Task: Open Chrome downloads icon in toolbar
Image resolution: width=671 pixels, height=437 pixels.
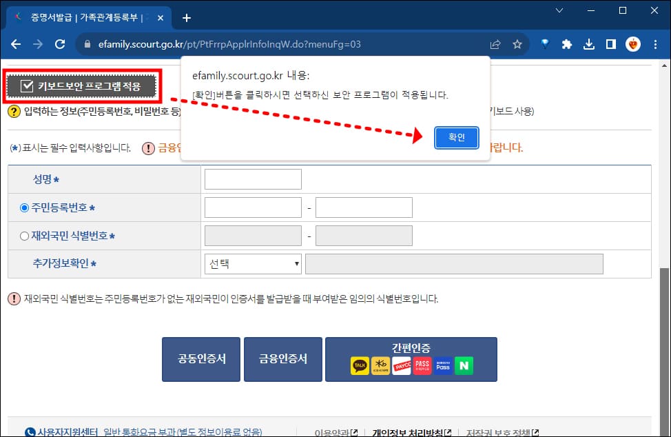Action: point(588,43)
